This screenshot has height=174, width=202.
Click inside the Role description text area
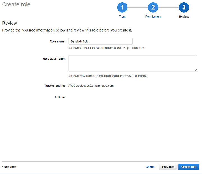pyautogui.click(x=133, y=63)
